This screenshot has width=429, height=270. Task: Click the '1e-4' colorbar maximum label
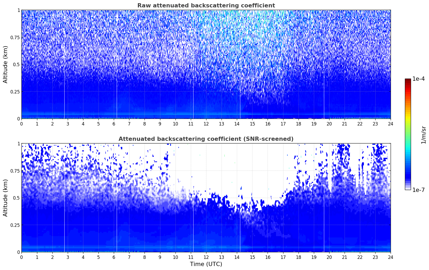[x=418, y=79]
